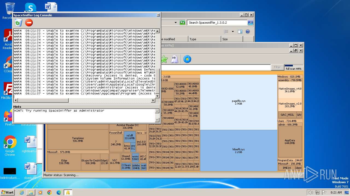This screenshot has width=350, height=196.
Task: Click the Hints text 'Try running SpaceSniffer as Administrator'
Action: click(x=65, y=111)
